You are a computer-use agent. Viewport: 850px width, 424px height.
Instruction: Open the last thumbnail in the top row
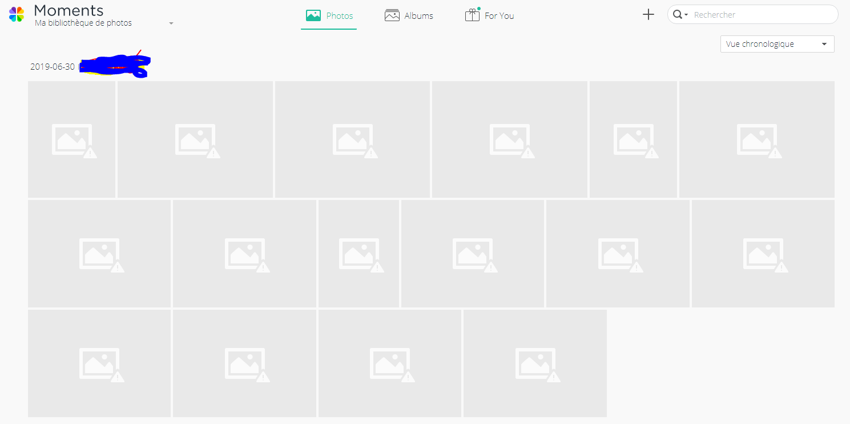[756, 139]
